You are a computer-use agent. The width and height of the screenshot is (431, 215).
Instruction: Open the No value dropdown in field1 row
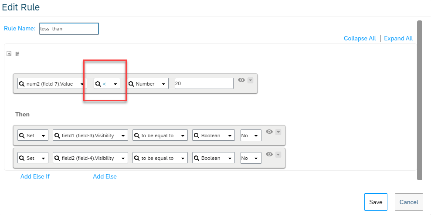[x=251, y=136]
